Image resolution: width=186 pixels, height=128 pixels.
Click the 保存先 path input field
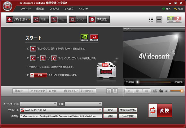point(61,116)
